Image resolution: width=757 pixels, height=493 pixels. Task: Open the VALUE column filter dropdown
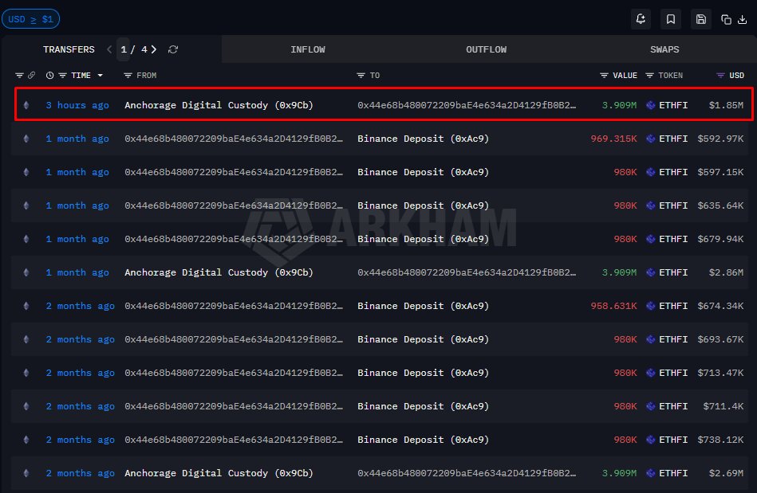(605, 76)
